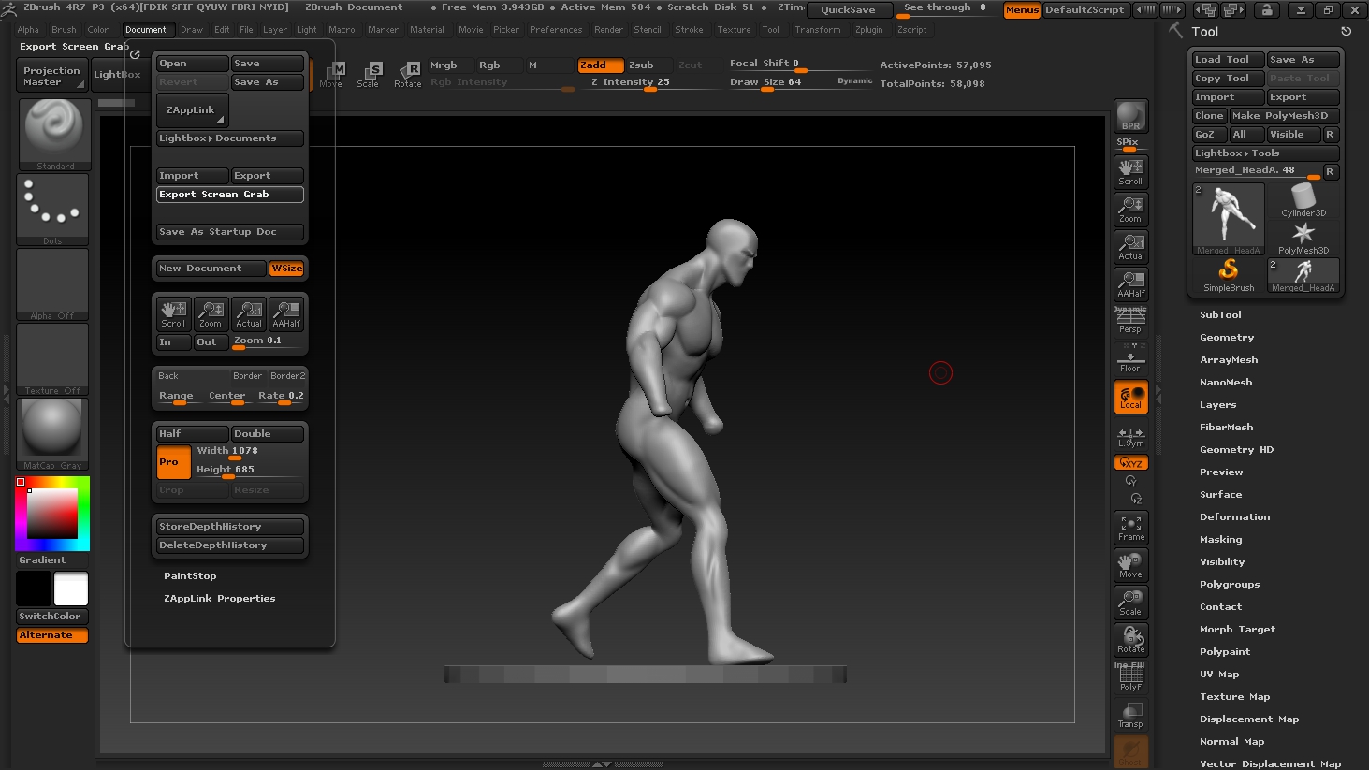Screen dimensions: 1369x770
Task: Toggle L.Sym button
Action: (x=1130, y=437)
